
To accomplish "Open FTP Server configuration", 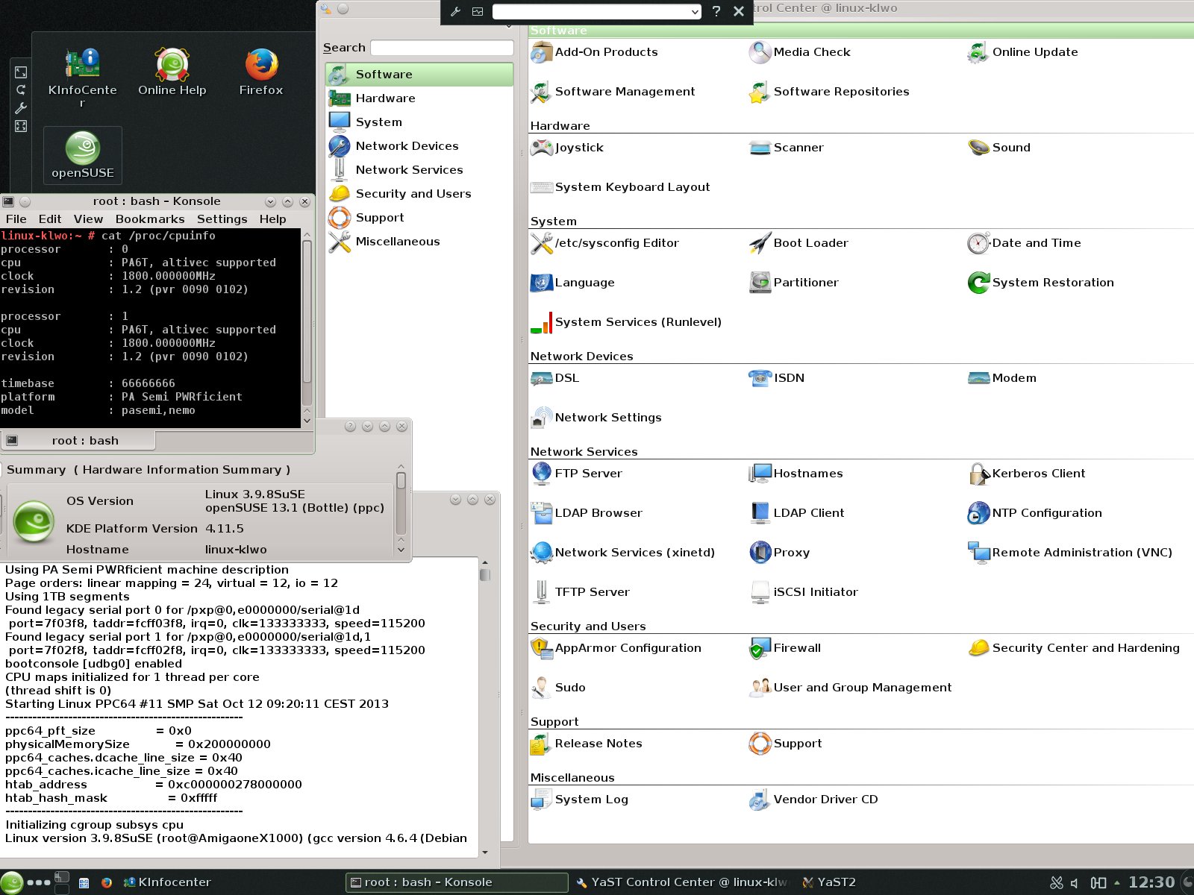I will coord(576,474).
